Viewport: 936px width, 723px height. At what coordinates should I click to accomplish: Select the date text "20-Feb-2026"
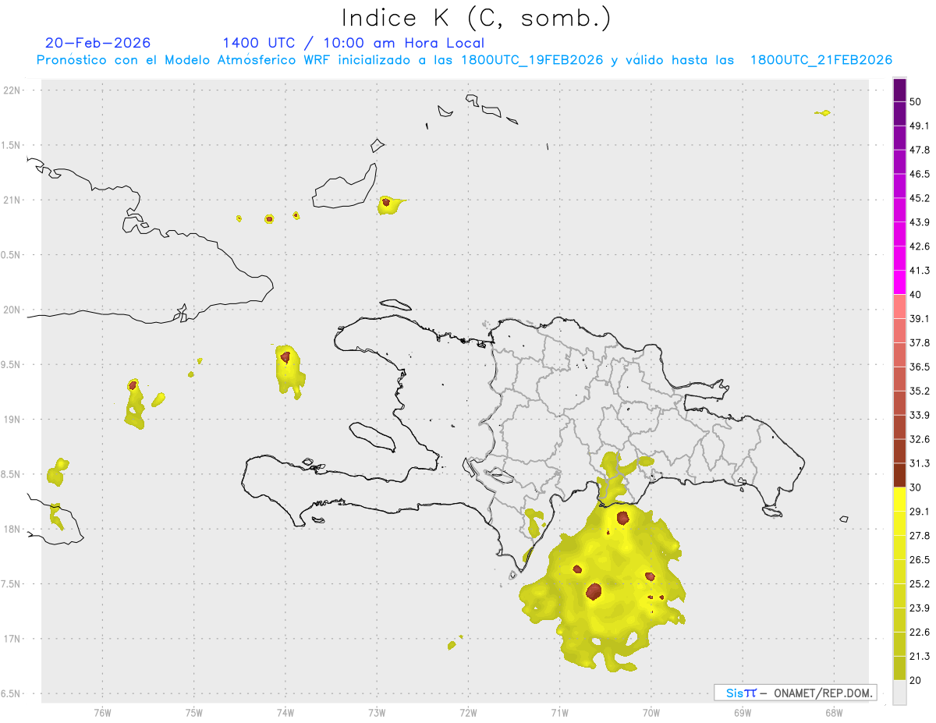point(98,43)
